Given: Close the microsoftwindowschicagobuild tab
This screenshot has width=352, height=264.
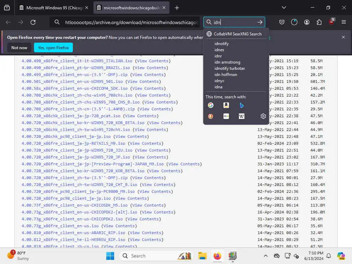Looking at the screenshot, I should [x=164, y=8].
